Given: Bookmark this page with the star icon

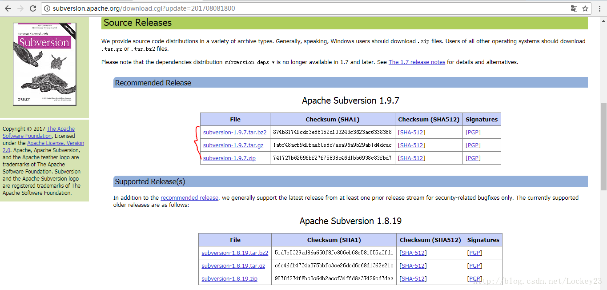Looking at the screenshot, I should tap(585, 8).
